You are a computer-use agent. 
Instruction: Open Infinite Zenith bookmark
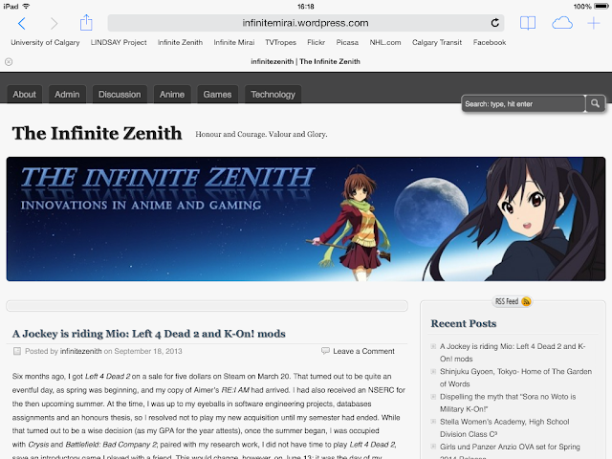coord(180,42)
